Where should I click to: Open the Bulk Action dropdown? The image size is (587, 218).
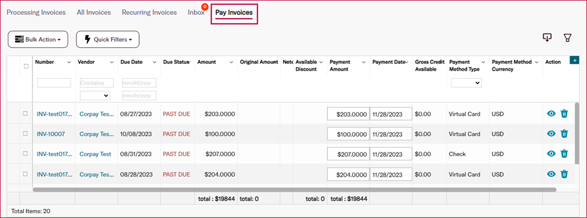pyautogui.click(x=38, y=39)
